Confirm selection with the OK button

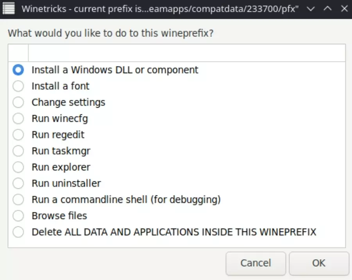pyautogui.click(x=319, y=263)
